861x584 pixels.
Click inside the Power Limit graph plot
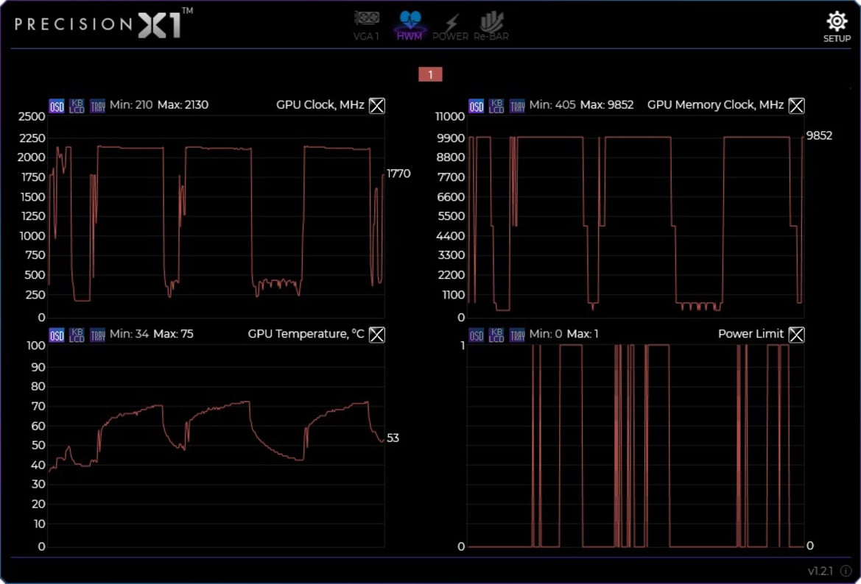(x=636, y=446)
